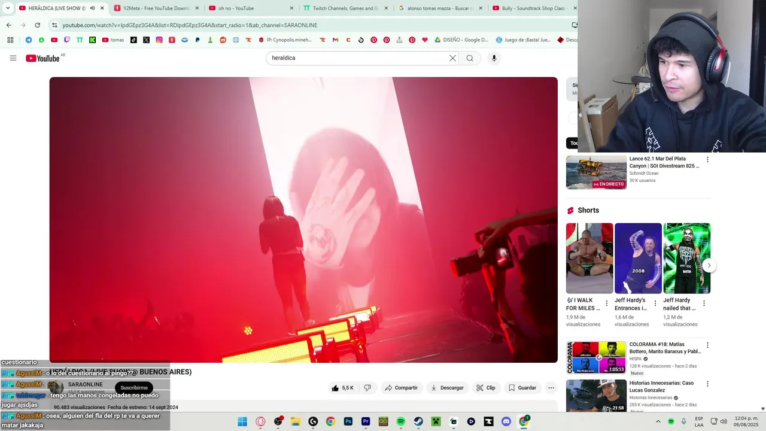Open the tab search dropdown chevron
The image size is (766, 431).
tap(8, 8)
